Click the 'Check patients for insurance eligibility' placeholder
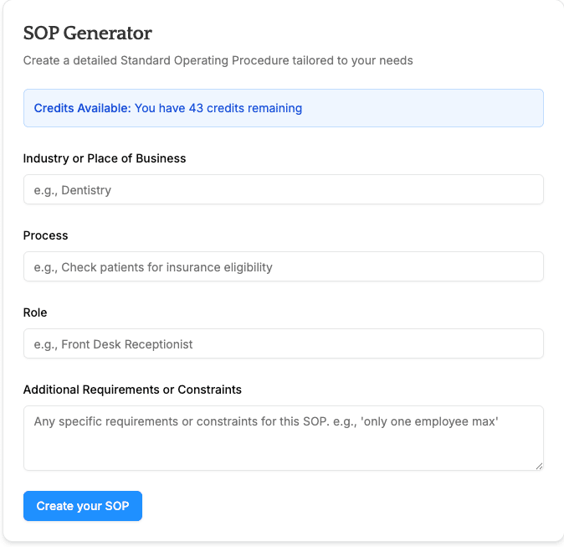The image size is (564, 547). (167, 267)
